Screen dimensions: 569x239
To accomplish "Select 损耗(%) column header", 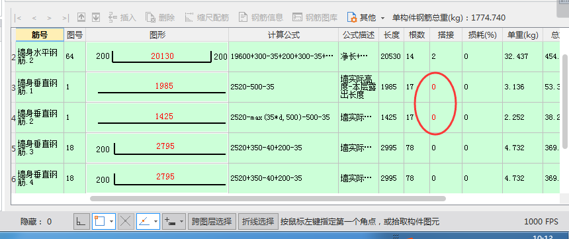I will [x=482, y=35].
